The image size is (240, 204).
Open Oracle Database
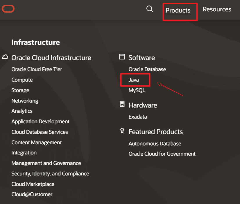[x=147, y=69]
